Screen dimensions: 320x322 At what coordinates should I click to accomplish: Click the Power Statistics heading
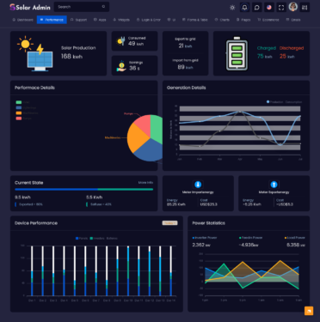[x=209, y=223]
